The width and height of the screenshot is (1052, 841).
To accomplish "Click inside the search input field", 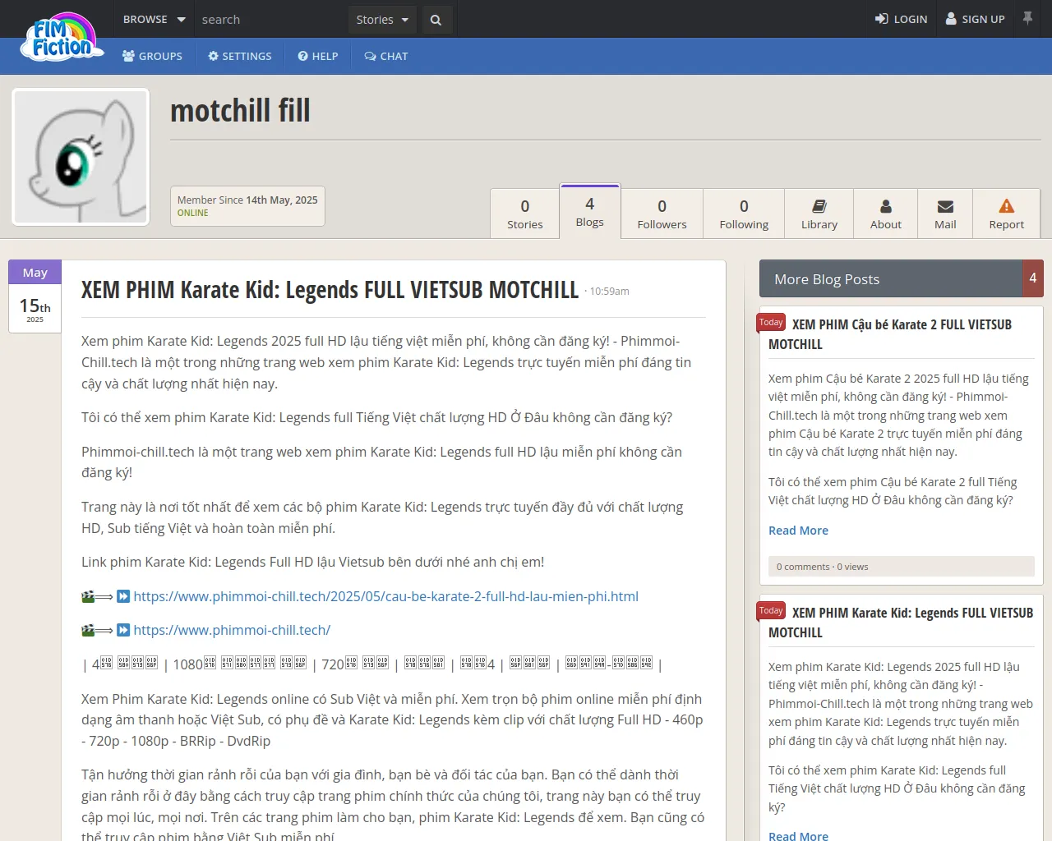I will 271,20.
